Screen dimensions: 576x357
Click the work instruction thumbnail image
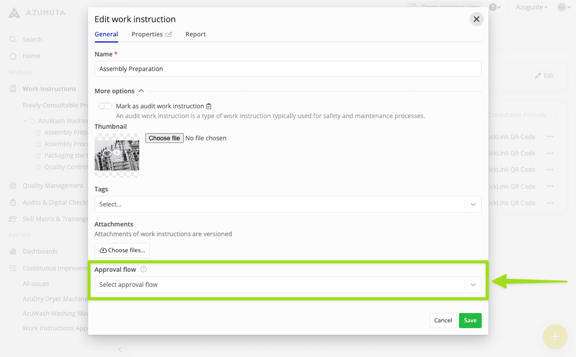pos(117,155)
